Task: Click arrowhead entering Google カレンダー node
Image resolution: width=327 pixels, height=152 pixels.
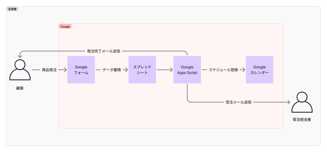Action: click(243, 70)
